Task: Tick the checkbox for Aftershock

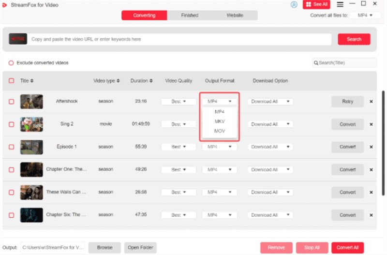Action: (11, 102)
